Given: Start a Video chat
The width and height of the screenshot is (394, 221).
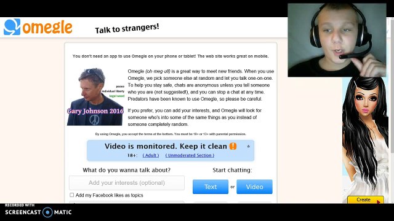Looking at the screenshot, I should pos(254,187).
